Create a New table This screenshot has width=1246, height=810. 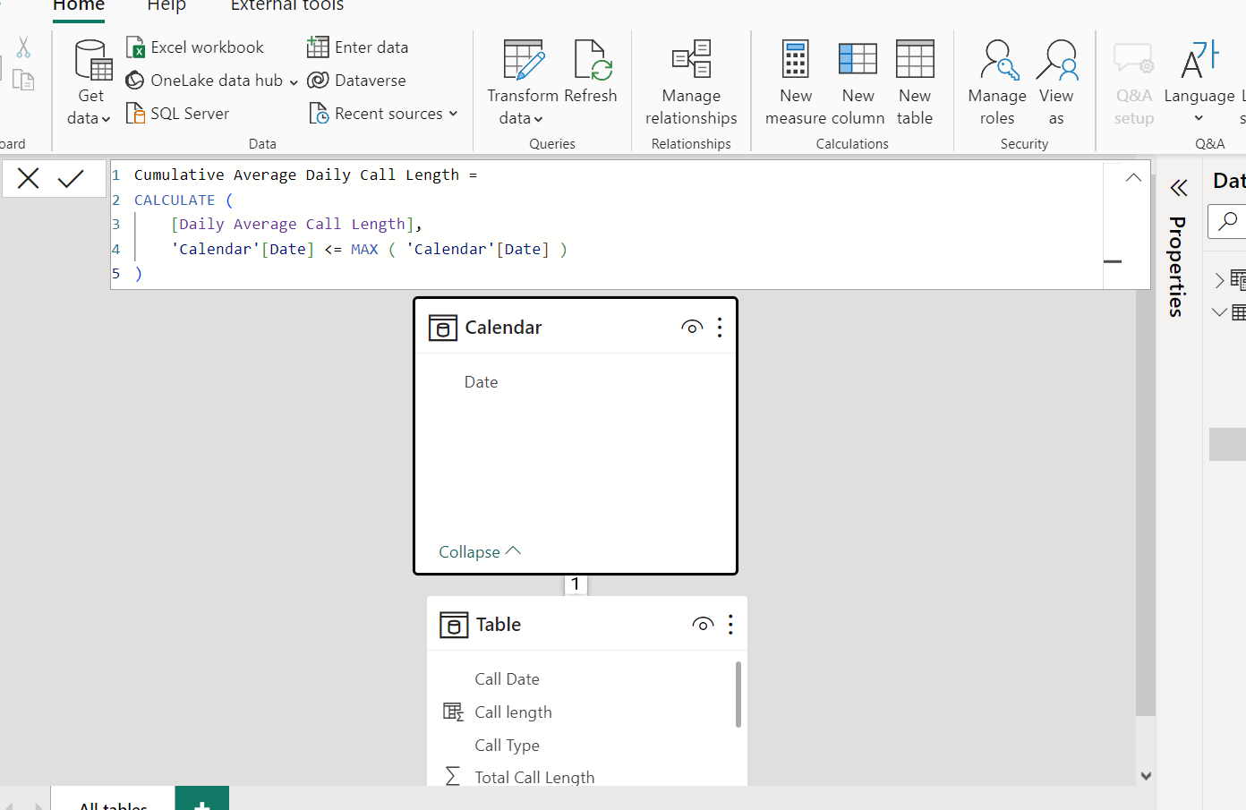pyautogui.click(x=915, y=82)
